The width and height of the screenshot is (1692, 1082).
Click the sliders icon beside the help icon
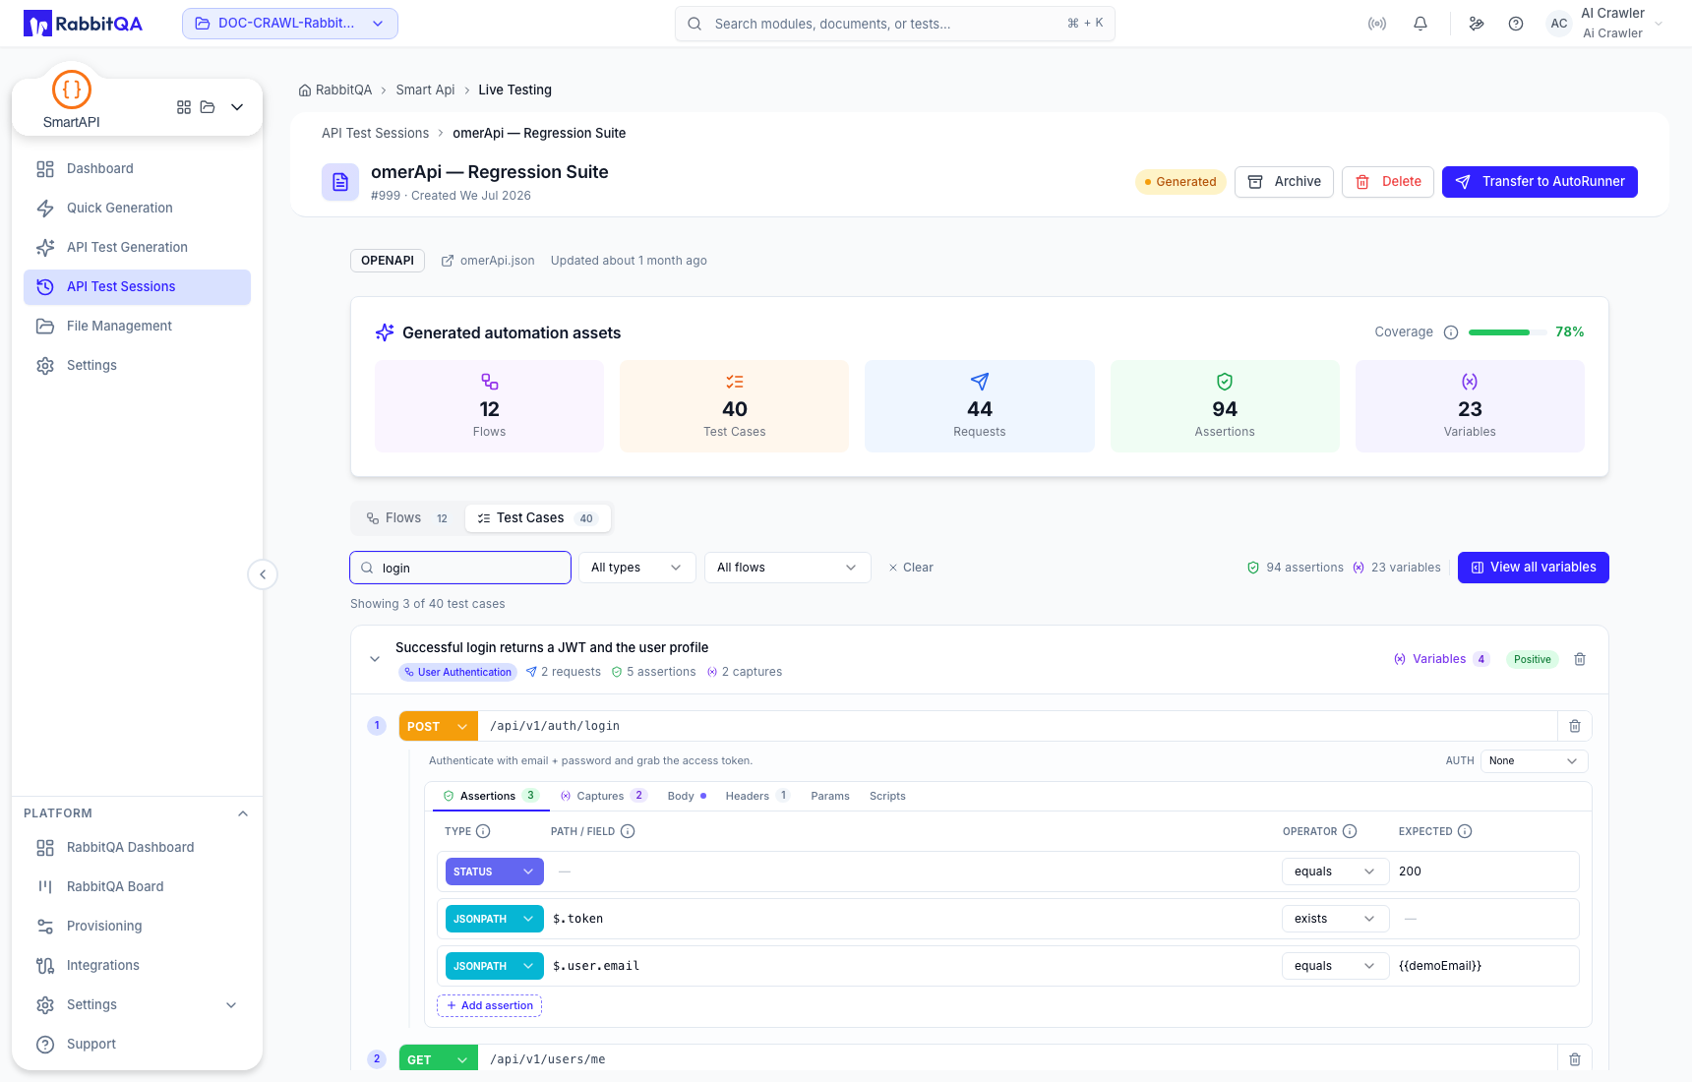[x=1477, y=24]
